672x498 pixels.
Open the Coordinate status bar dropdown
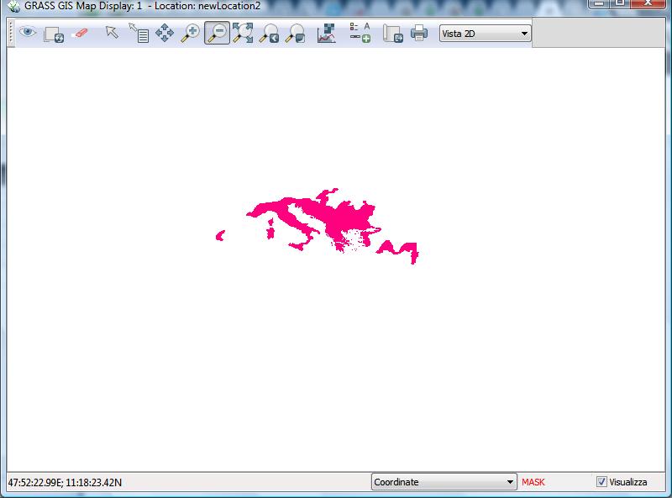[x=444, y=482]
